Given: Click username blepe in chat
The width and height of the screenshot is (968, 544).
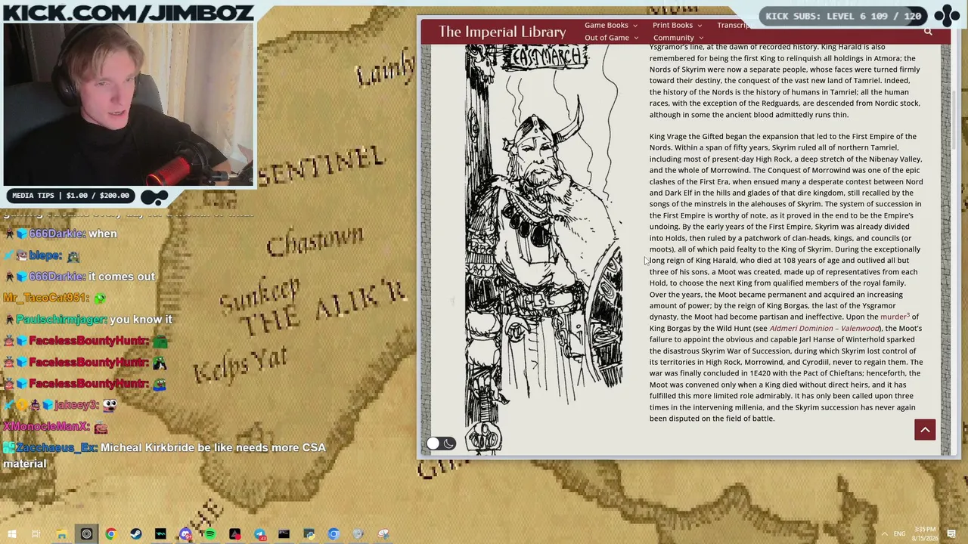Looking at the screenshot, I should click(45, 255).
